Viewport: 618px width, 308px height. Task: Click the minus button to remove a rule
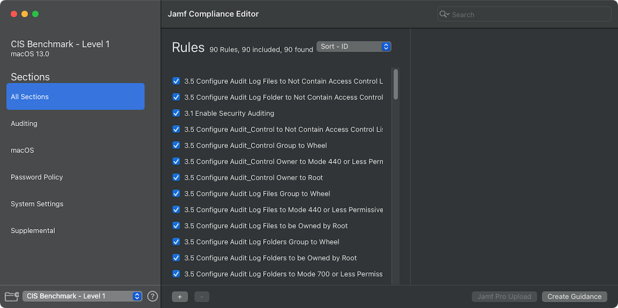[x=201, y=297]
